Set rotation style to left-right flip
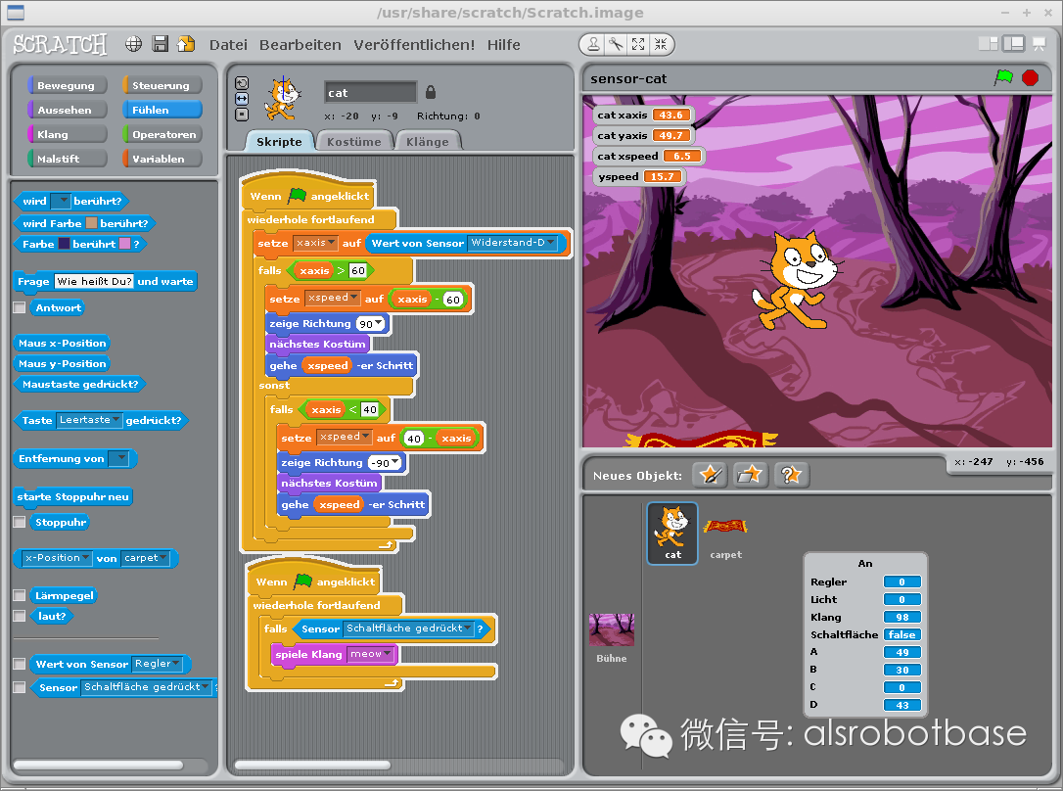The height and width of the screenshot is (791, 1063). pyautogui.click(x=242, y=99)
